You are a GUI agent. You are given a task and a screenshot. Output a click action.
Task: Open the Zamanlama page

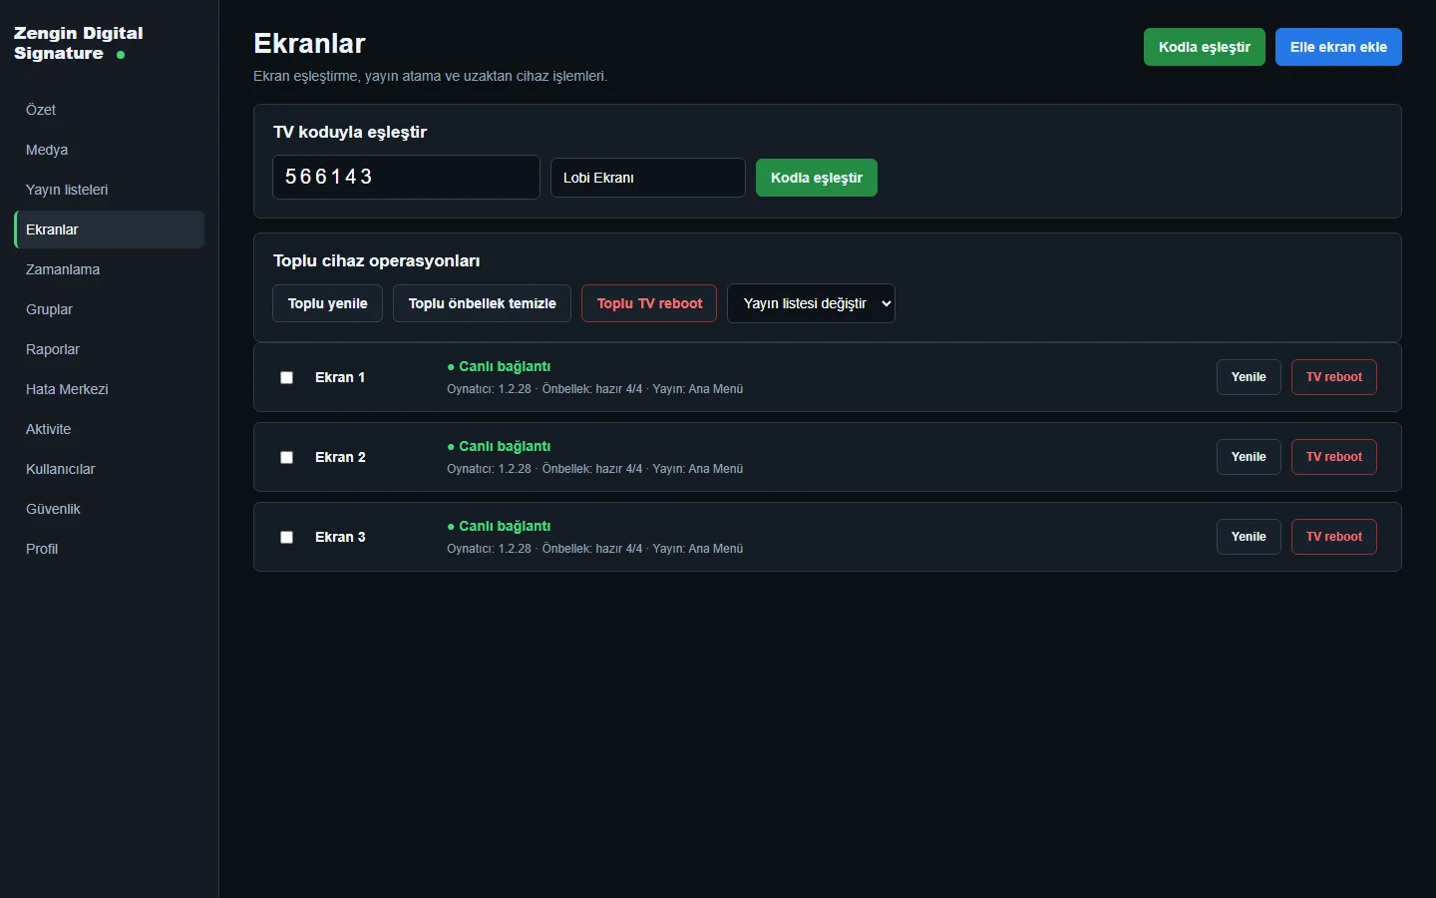(109, 269)
